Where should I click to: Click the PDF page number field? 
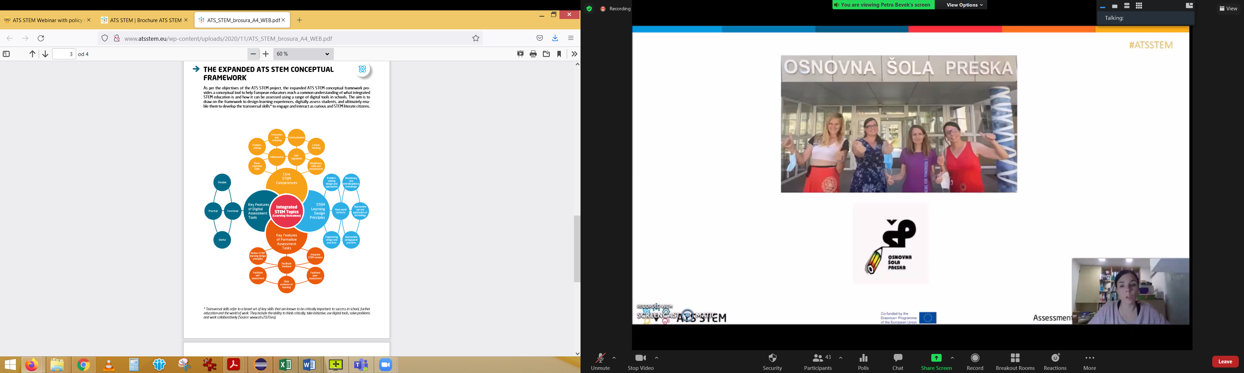tap(64, 54)
